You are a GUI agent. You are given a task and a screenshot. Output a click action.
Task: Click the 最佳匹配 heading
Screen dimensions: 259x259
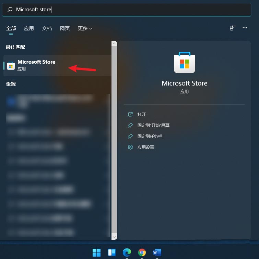15,47
